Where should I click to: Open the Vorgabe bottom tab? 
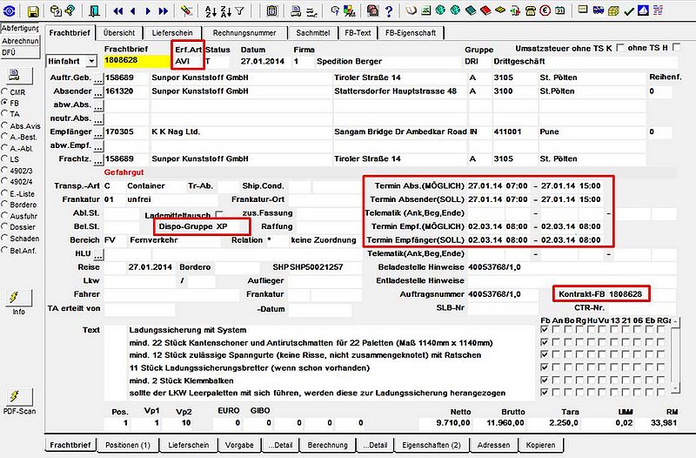pyautogui.click(x=239, y=445)
